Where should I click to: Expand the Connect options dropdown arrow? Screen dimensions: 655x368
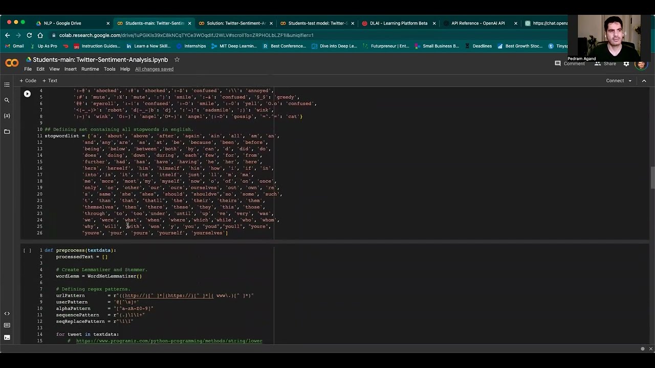coord(630,81)
